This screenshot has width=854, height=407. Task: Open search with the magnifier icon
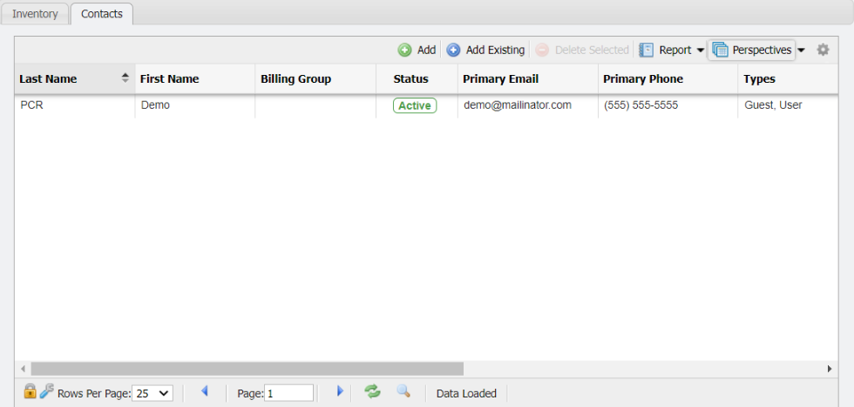click(x=403, y=392)
